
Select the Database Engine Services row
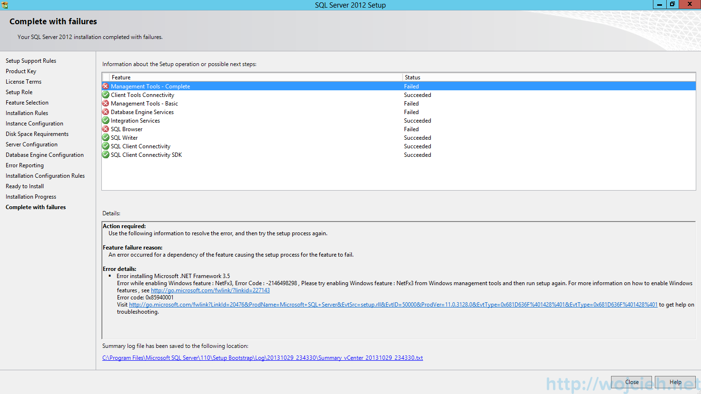tap(399, 112)
